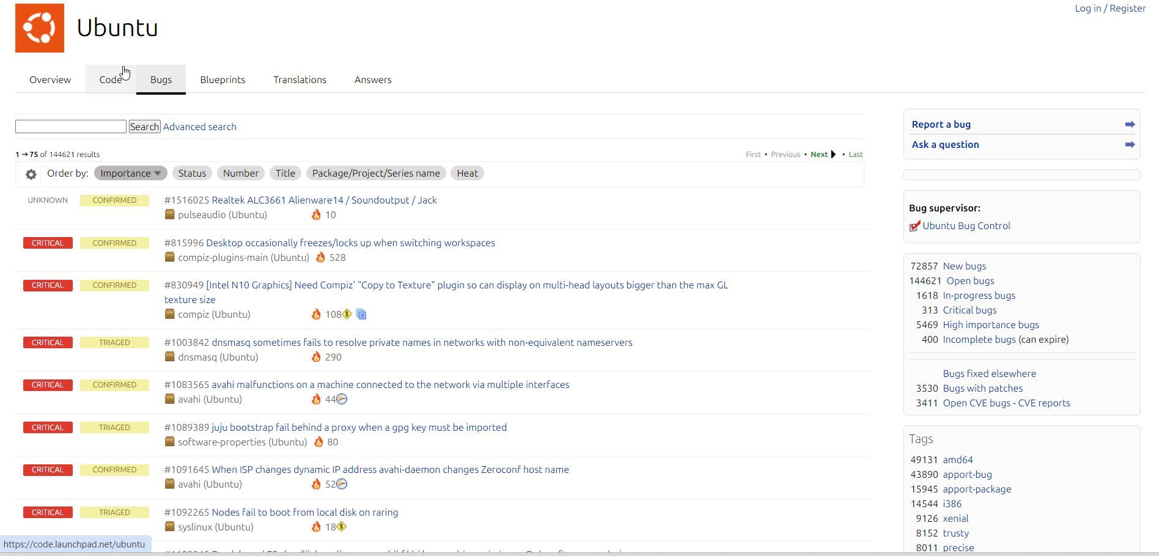Click the Ubuntu Bug Control team icon
The height and width of the screenshot is (556, 1159).
[x=914, y=226]
